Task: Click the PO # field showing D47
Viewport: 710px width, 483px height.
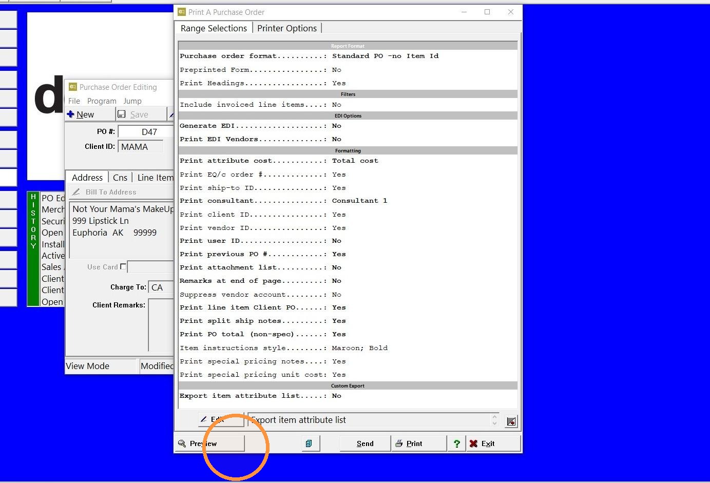Action: pyautogui.click(x=146, y=132)
